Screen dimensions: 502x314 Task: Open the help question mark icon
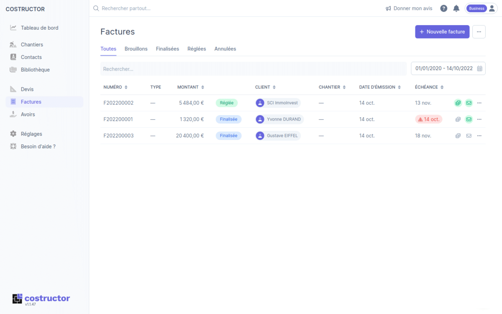click(x=444, y=8)
